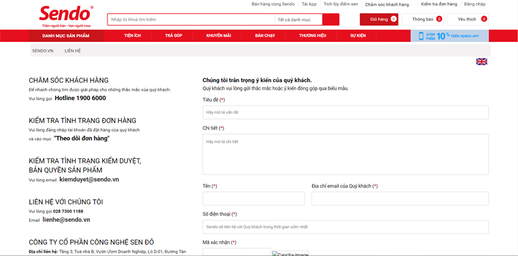Focus the 'Số điện thoại' phone field
518x256 pixels.
click(346, 227)
